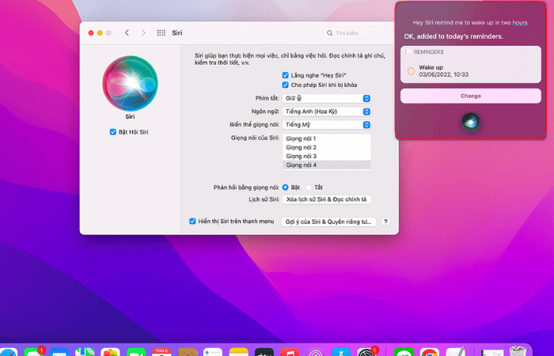554x356 pixels.
Task: Open Calendar from the dock
Action: tap(161, 352)
